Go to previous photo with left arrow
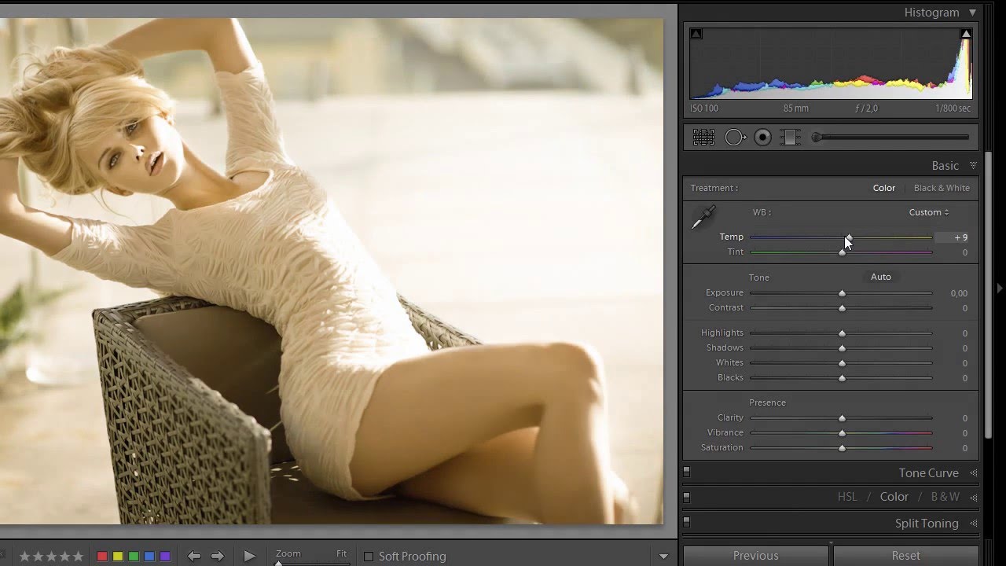 [x=194, y=556]
